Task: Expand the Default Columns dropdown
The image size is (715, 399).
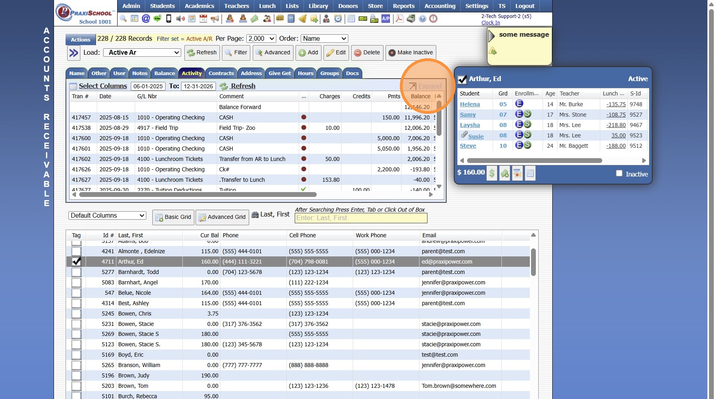Action: point(107,216)
